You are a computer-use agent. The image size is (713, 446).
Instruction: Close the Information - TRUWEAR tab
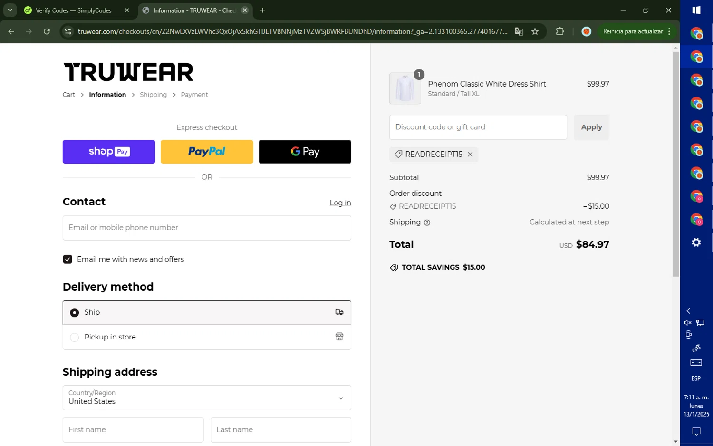pos(245,10)
